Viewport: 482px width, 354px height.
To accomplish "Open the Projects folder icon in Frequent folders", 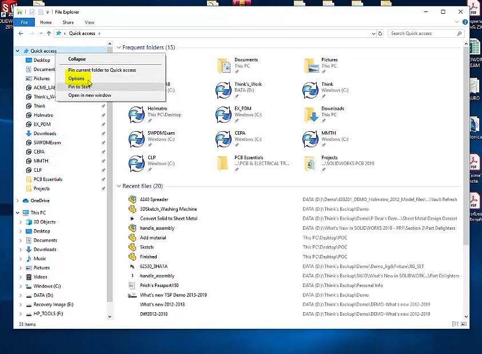I will (310, 163).
